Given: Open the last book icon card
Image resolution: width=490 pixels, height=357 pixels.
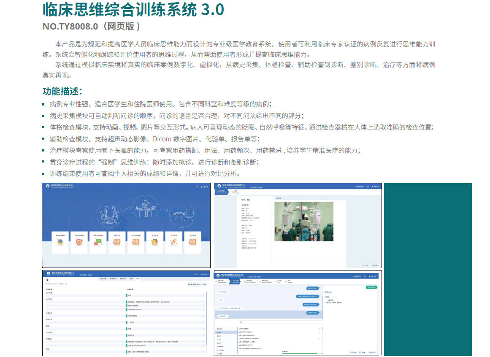Looking at the screenshot, I should point(193,242).
